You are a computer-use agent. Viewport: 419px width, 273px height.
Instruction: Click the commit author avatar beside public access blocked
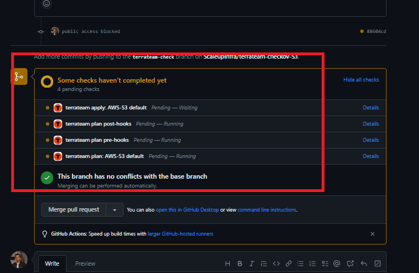pos(55,31)
